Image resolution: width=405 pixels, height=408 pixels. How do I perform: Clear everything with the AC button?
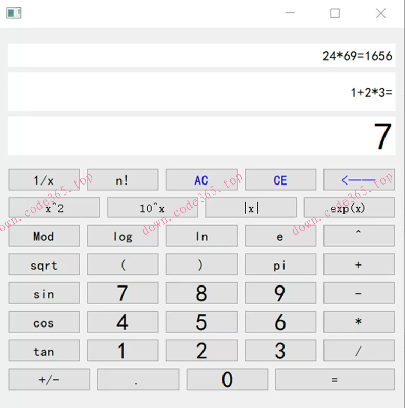point(201,179)
